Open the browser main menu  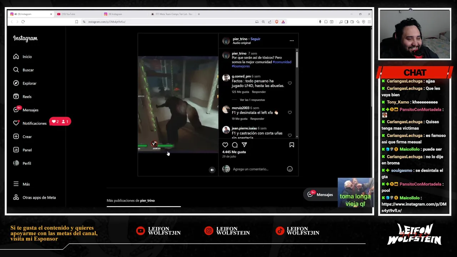pyautogui.click(x=369, y=22)
